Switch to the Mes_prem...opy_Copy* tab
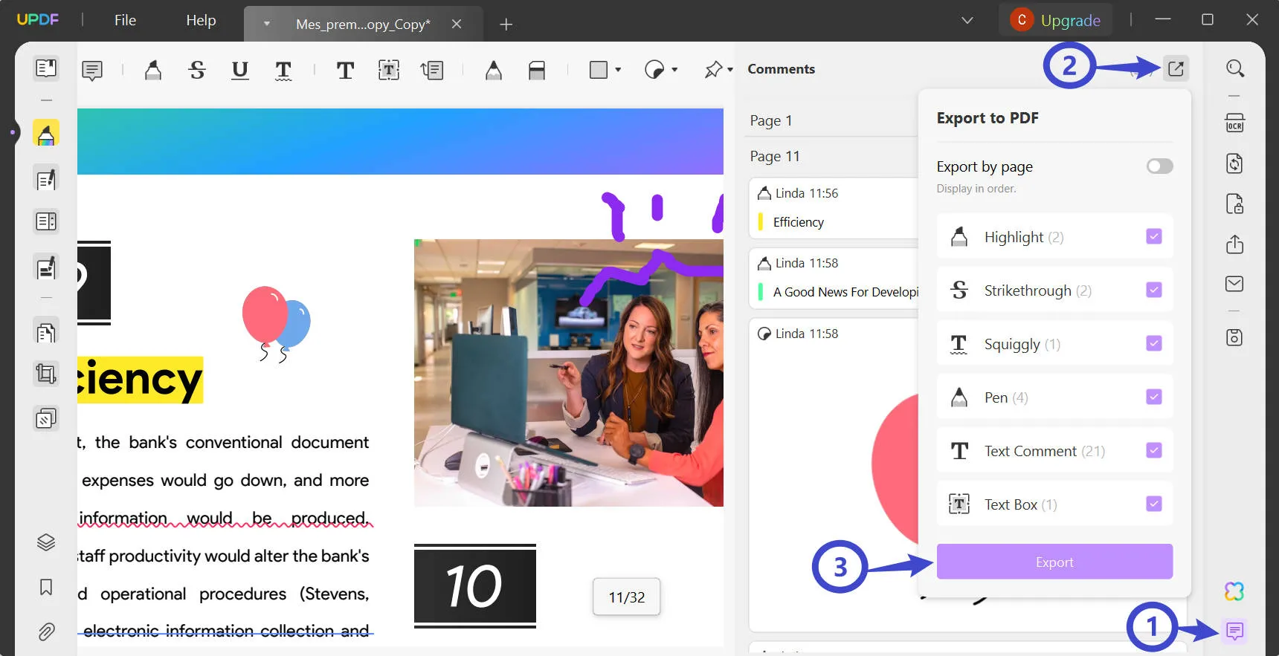 click(x=363, y=25)
